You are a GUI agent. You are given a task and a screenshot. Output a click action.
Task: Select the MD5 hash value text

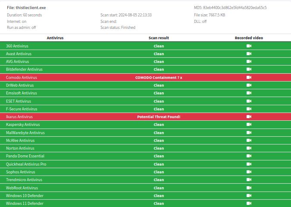point(235,8)
